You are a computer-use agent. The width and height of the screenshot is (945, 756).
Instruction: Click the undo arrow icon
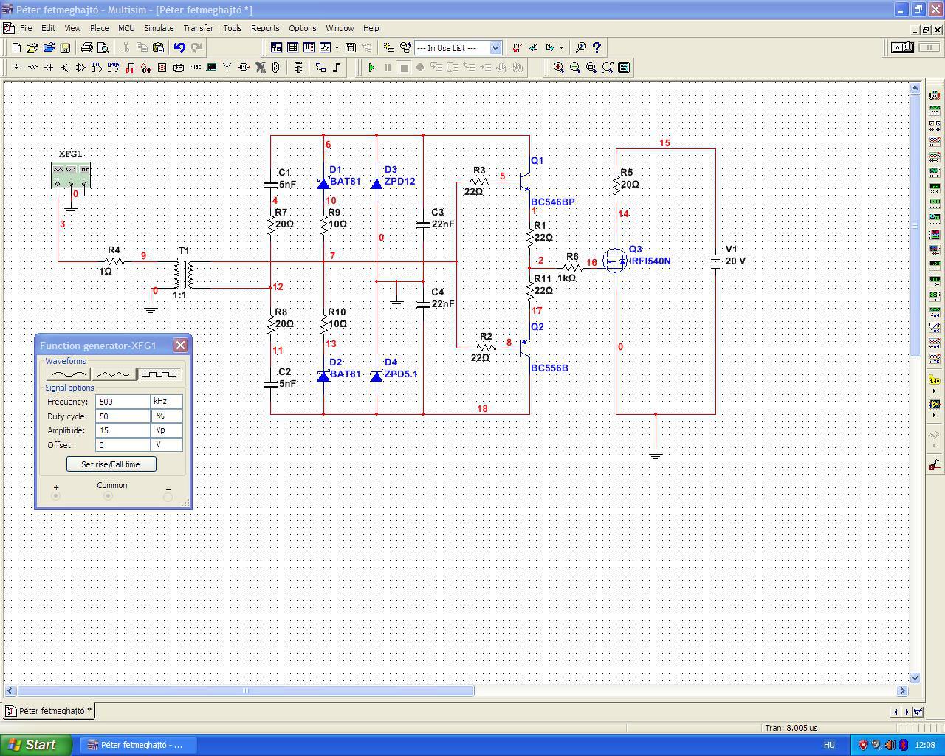pos(179,48)
